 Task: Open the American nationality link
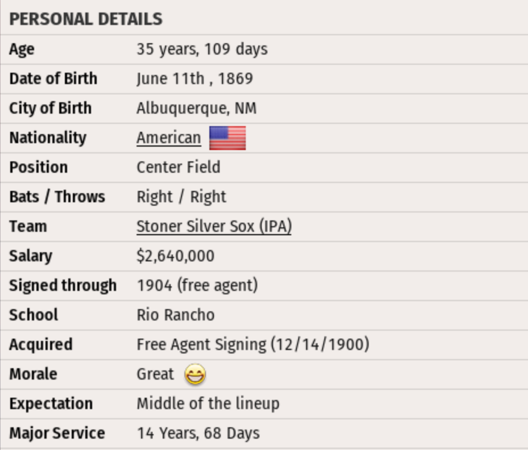click(x=168, y=138)
